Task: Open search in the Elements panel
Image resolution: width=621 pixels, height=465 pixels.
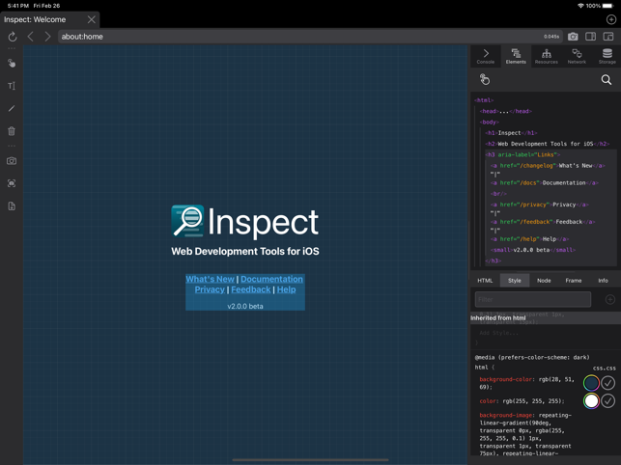Action: (607, 79)
